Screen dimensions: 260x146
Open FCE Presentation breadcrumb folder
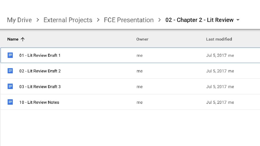(129, 20)
